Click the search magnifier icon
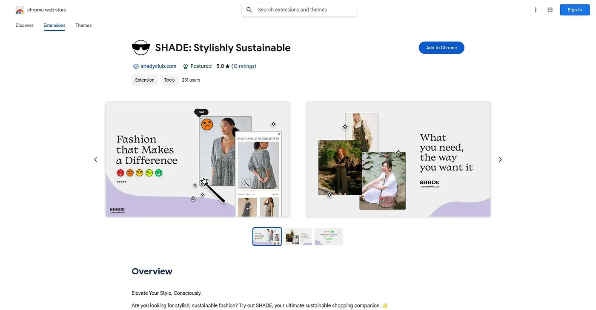The height and width of the screenshot is (310, 596). (249, 10)
